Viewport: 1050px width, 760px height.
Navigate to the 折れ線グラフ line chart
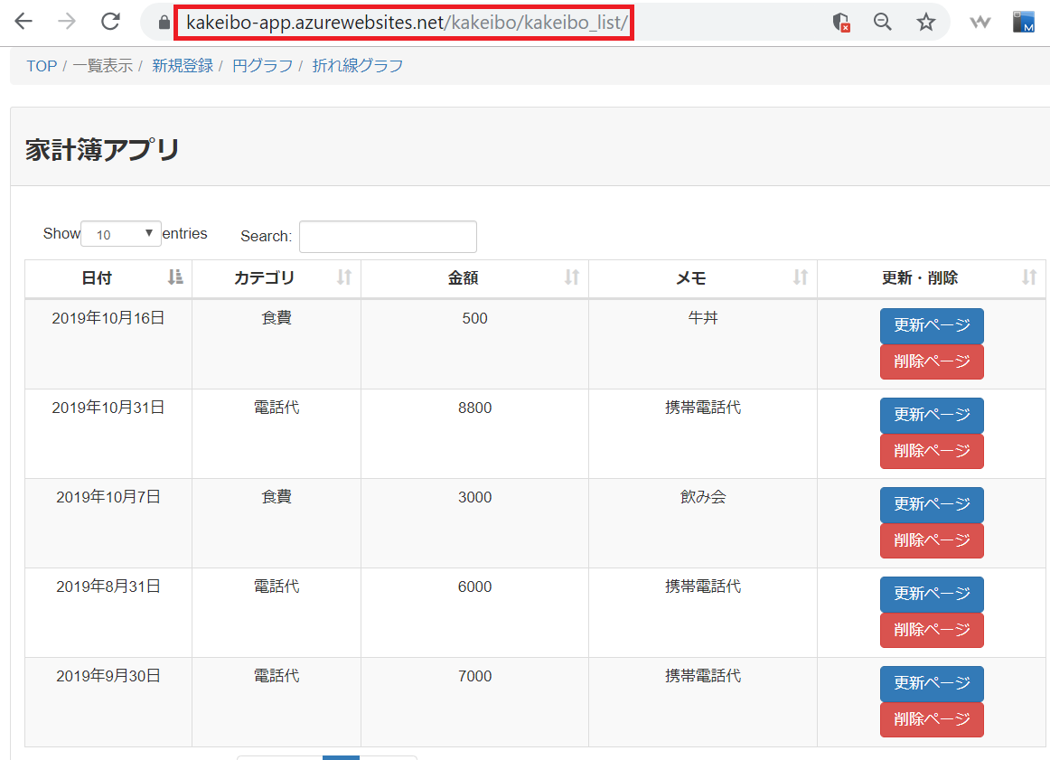358,65
